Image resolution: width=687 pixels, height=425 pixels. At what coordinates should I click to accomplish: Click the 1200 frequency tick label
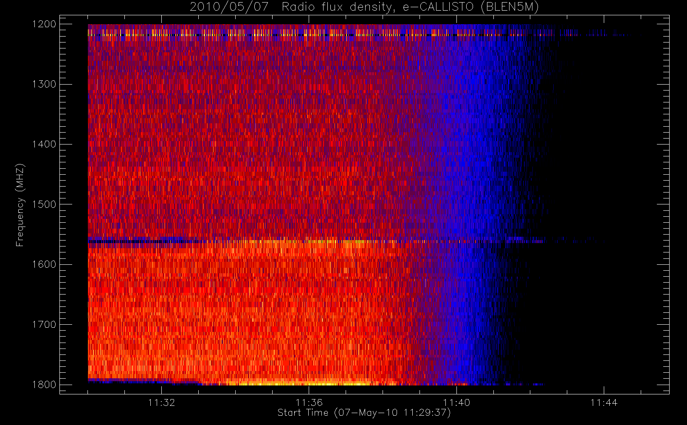[x=44, y=24]
